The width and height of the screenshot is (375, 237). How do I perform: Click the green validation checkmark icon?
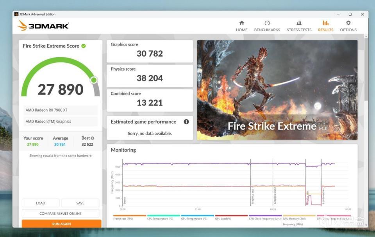[84, 46]
